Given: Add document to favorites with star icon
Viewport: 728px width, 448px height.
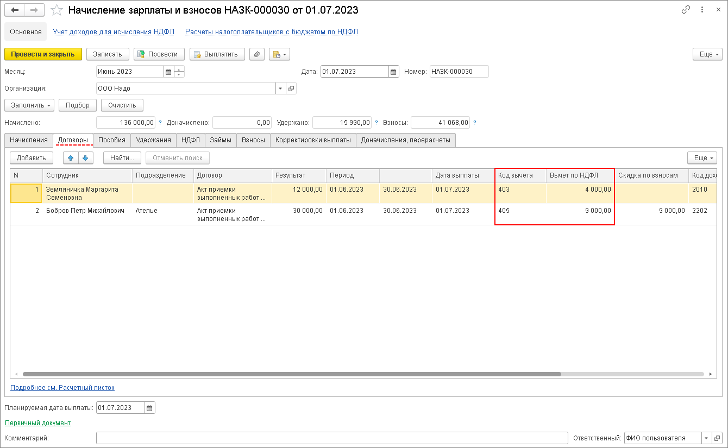Looking at the screenshot, I should pos(57,10).
